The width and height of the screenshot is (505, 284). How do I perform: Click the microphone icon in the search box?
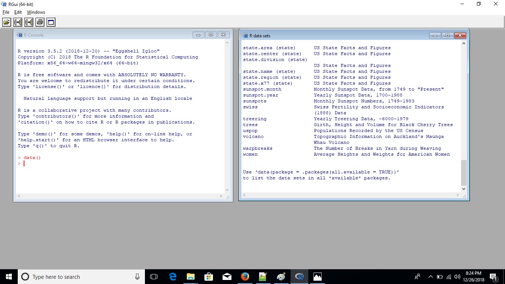pyautogui.click(x=137, y=277)
